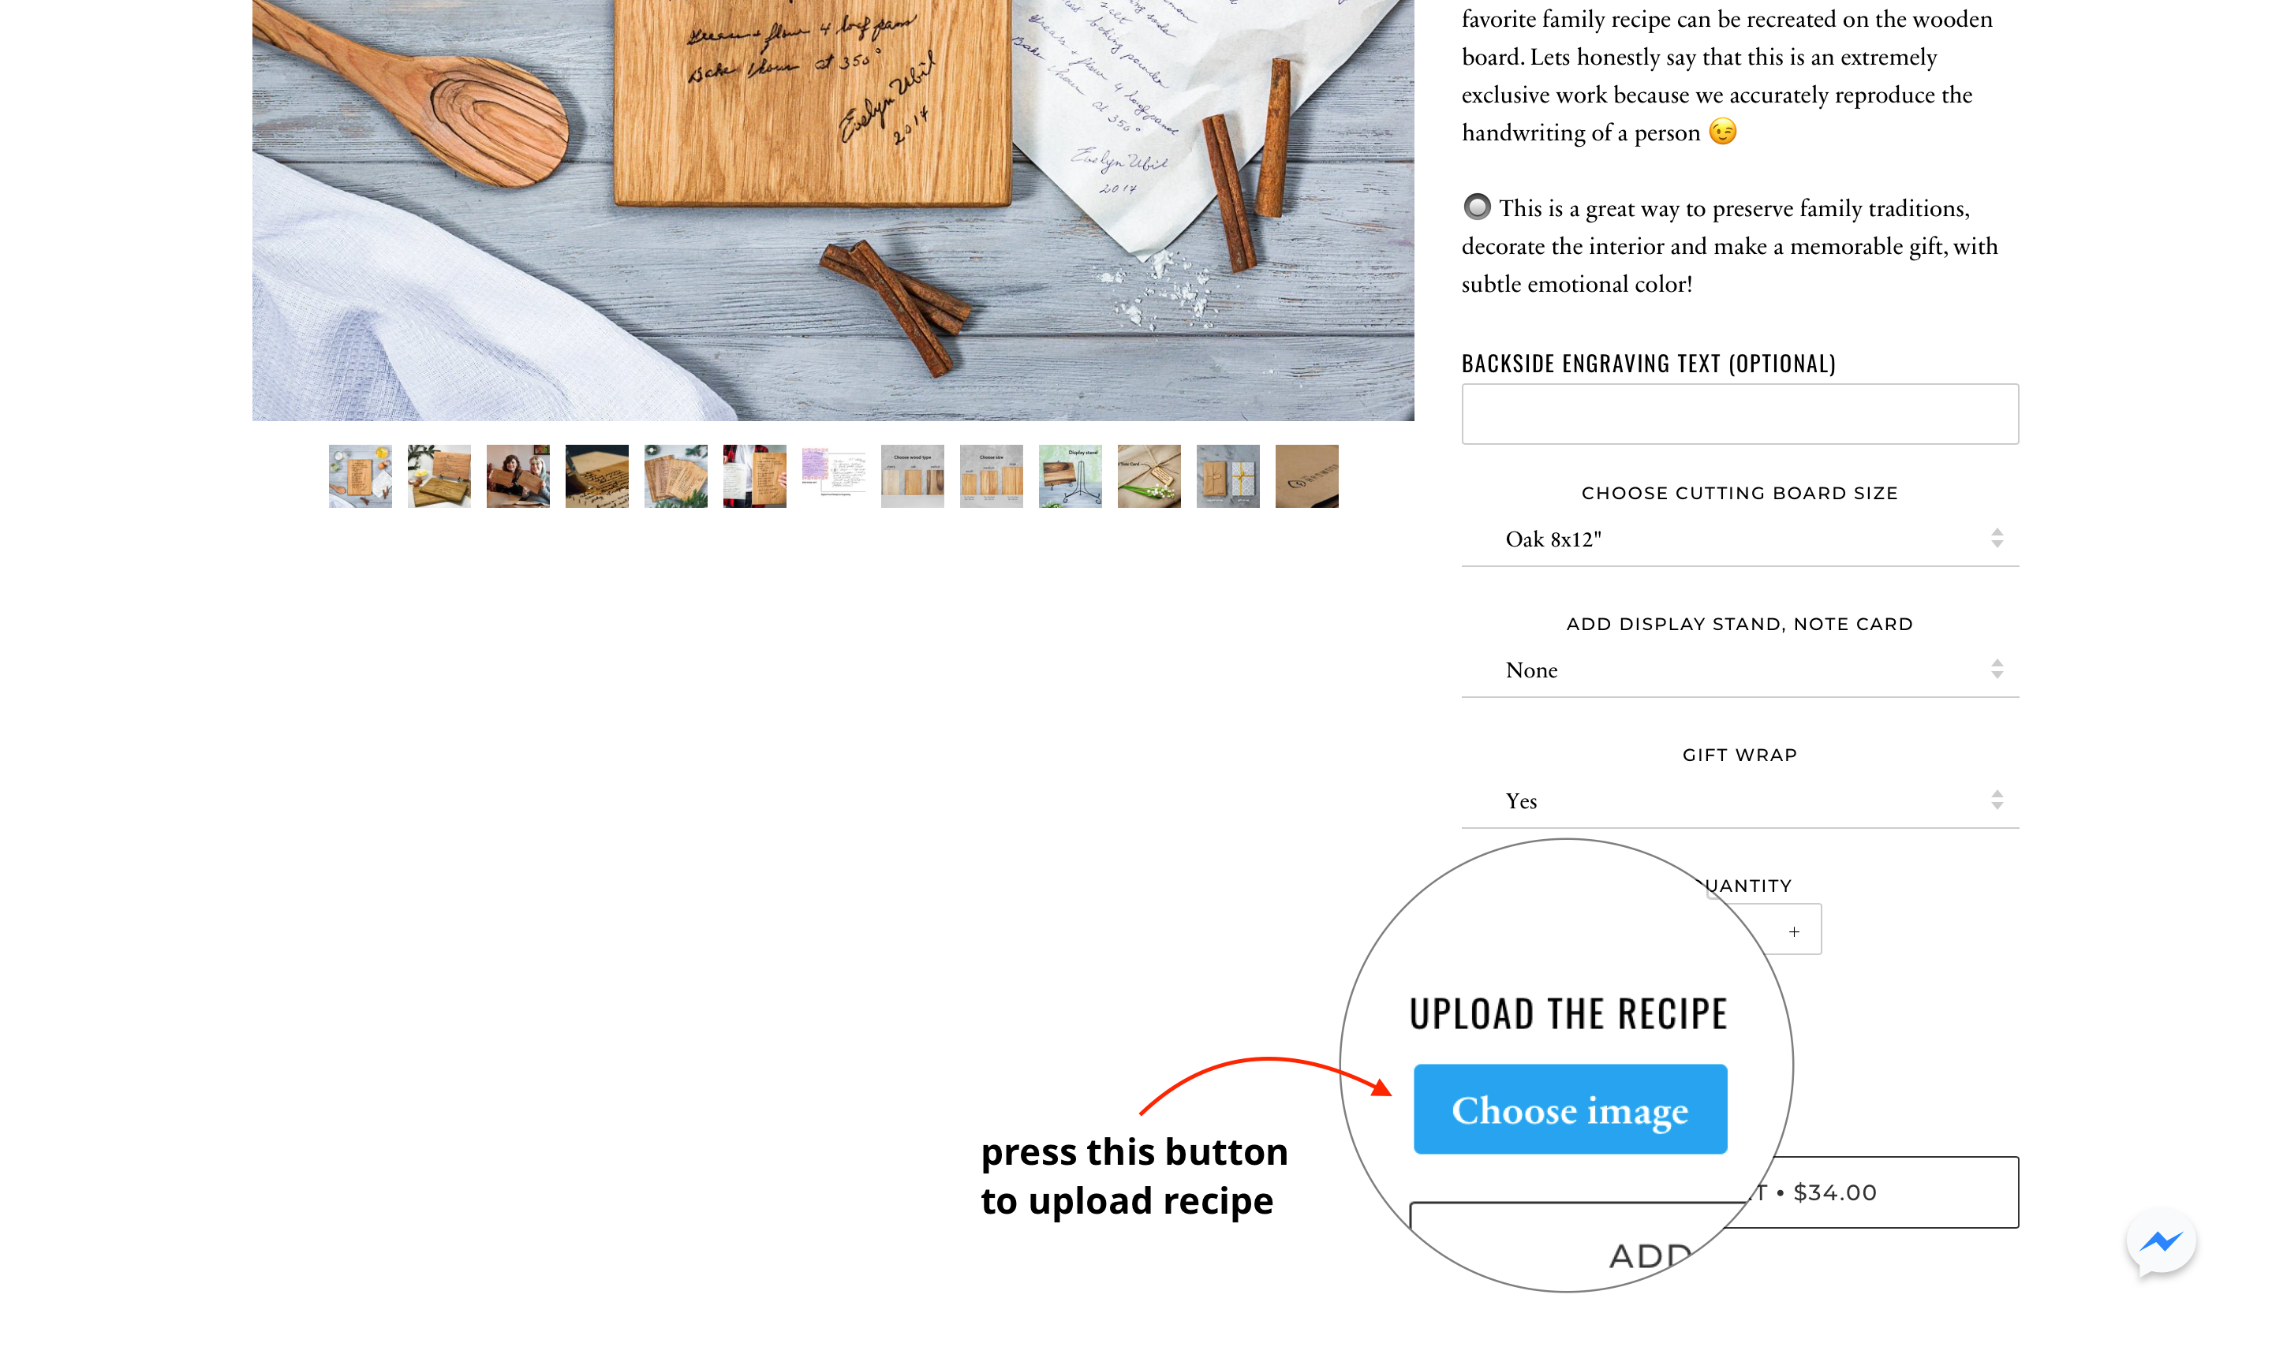Image resolution: width=2272 pixels, height=1358 pixels.
Task: Click the handwriting sample thumbnail
Action: click(x=833, y=476)
